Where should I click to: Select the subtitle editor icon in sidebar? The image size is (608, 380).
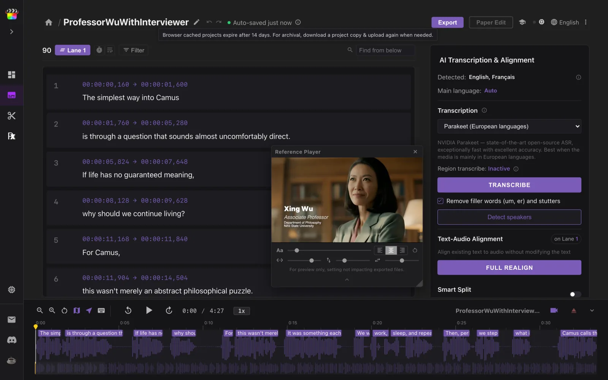[11, 95]
